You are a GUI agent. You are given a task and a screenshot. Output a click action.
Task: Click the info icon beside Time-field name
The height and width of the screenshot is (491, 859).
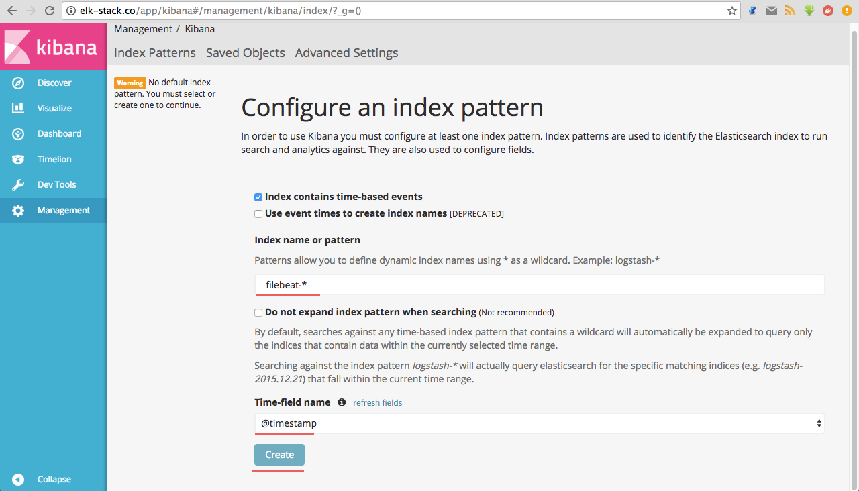(x=342, y=402)
